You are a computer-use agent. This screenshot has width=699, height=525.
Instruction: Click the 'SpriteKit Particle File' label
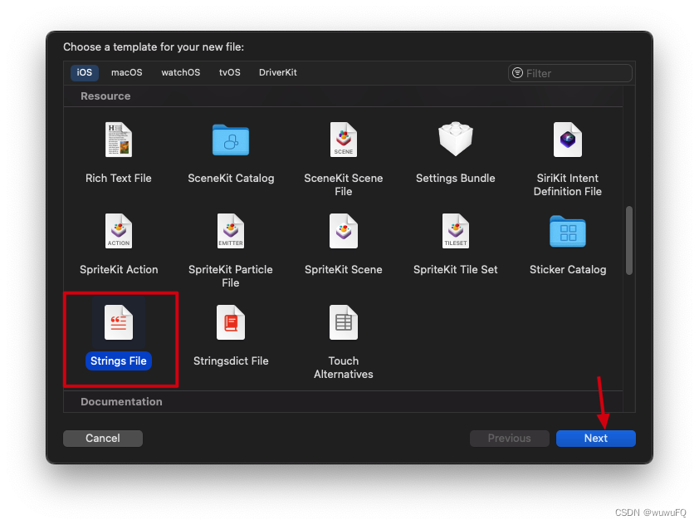[231, 276]
